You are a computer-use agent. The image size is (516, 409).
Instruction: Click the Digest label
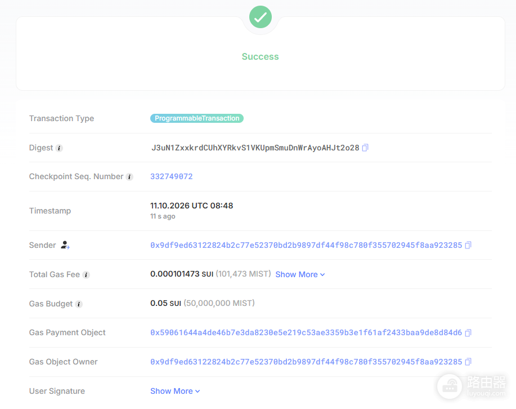point(41,148)
